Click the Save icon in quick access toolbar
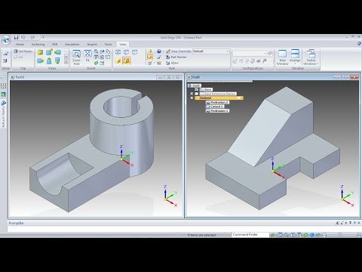 (17, 37)
